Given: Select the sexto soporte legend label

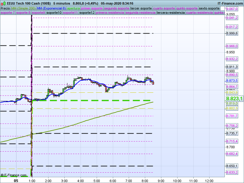Looking at the screenshot, I should [x=209, y=8].
